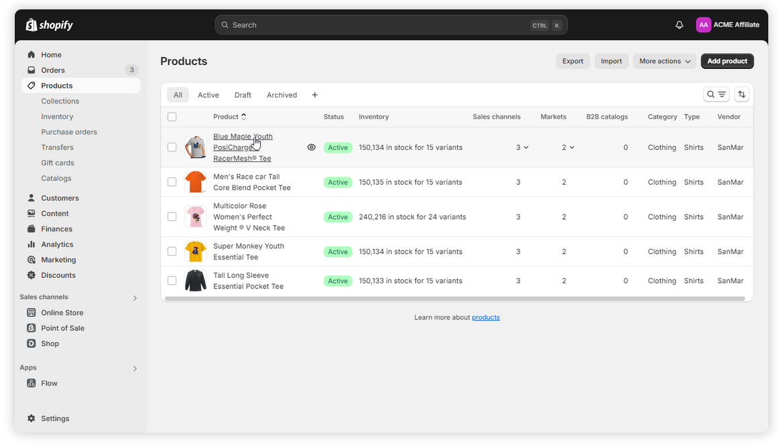Switch to the Archived tab
Screen dimensions: 779x446
[282, 95]
